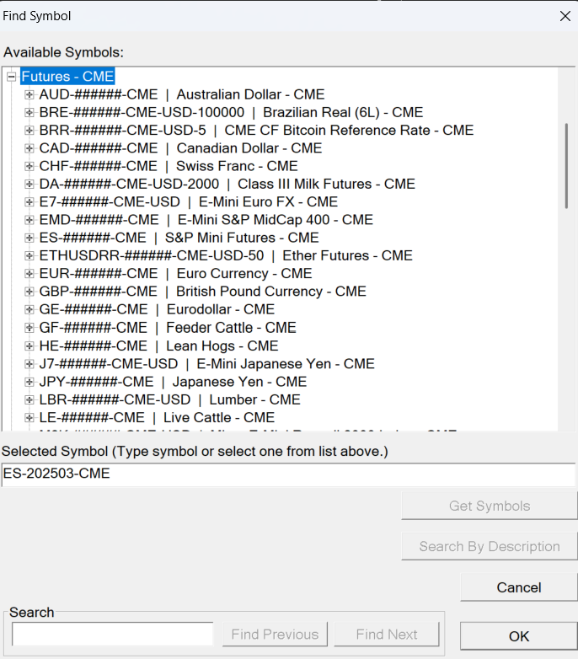Viewport: 578px width, 659px height.
Task: Click the Search text box
Action: tap(113, 634)
